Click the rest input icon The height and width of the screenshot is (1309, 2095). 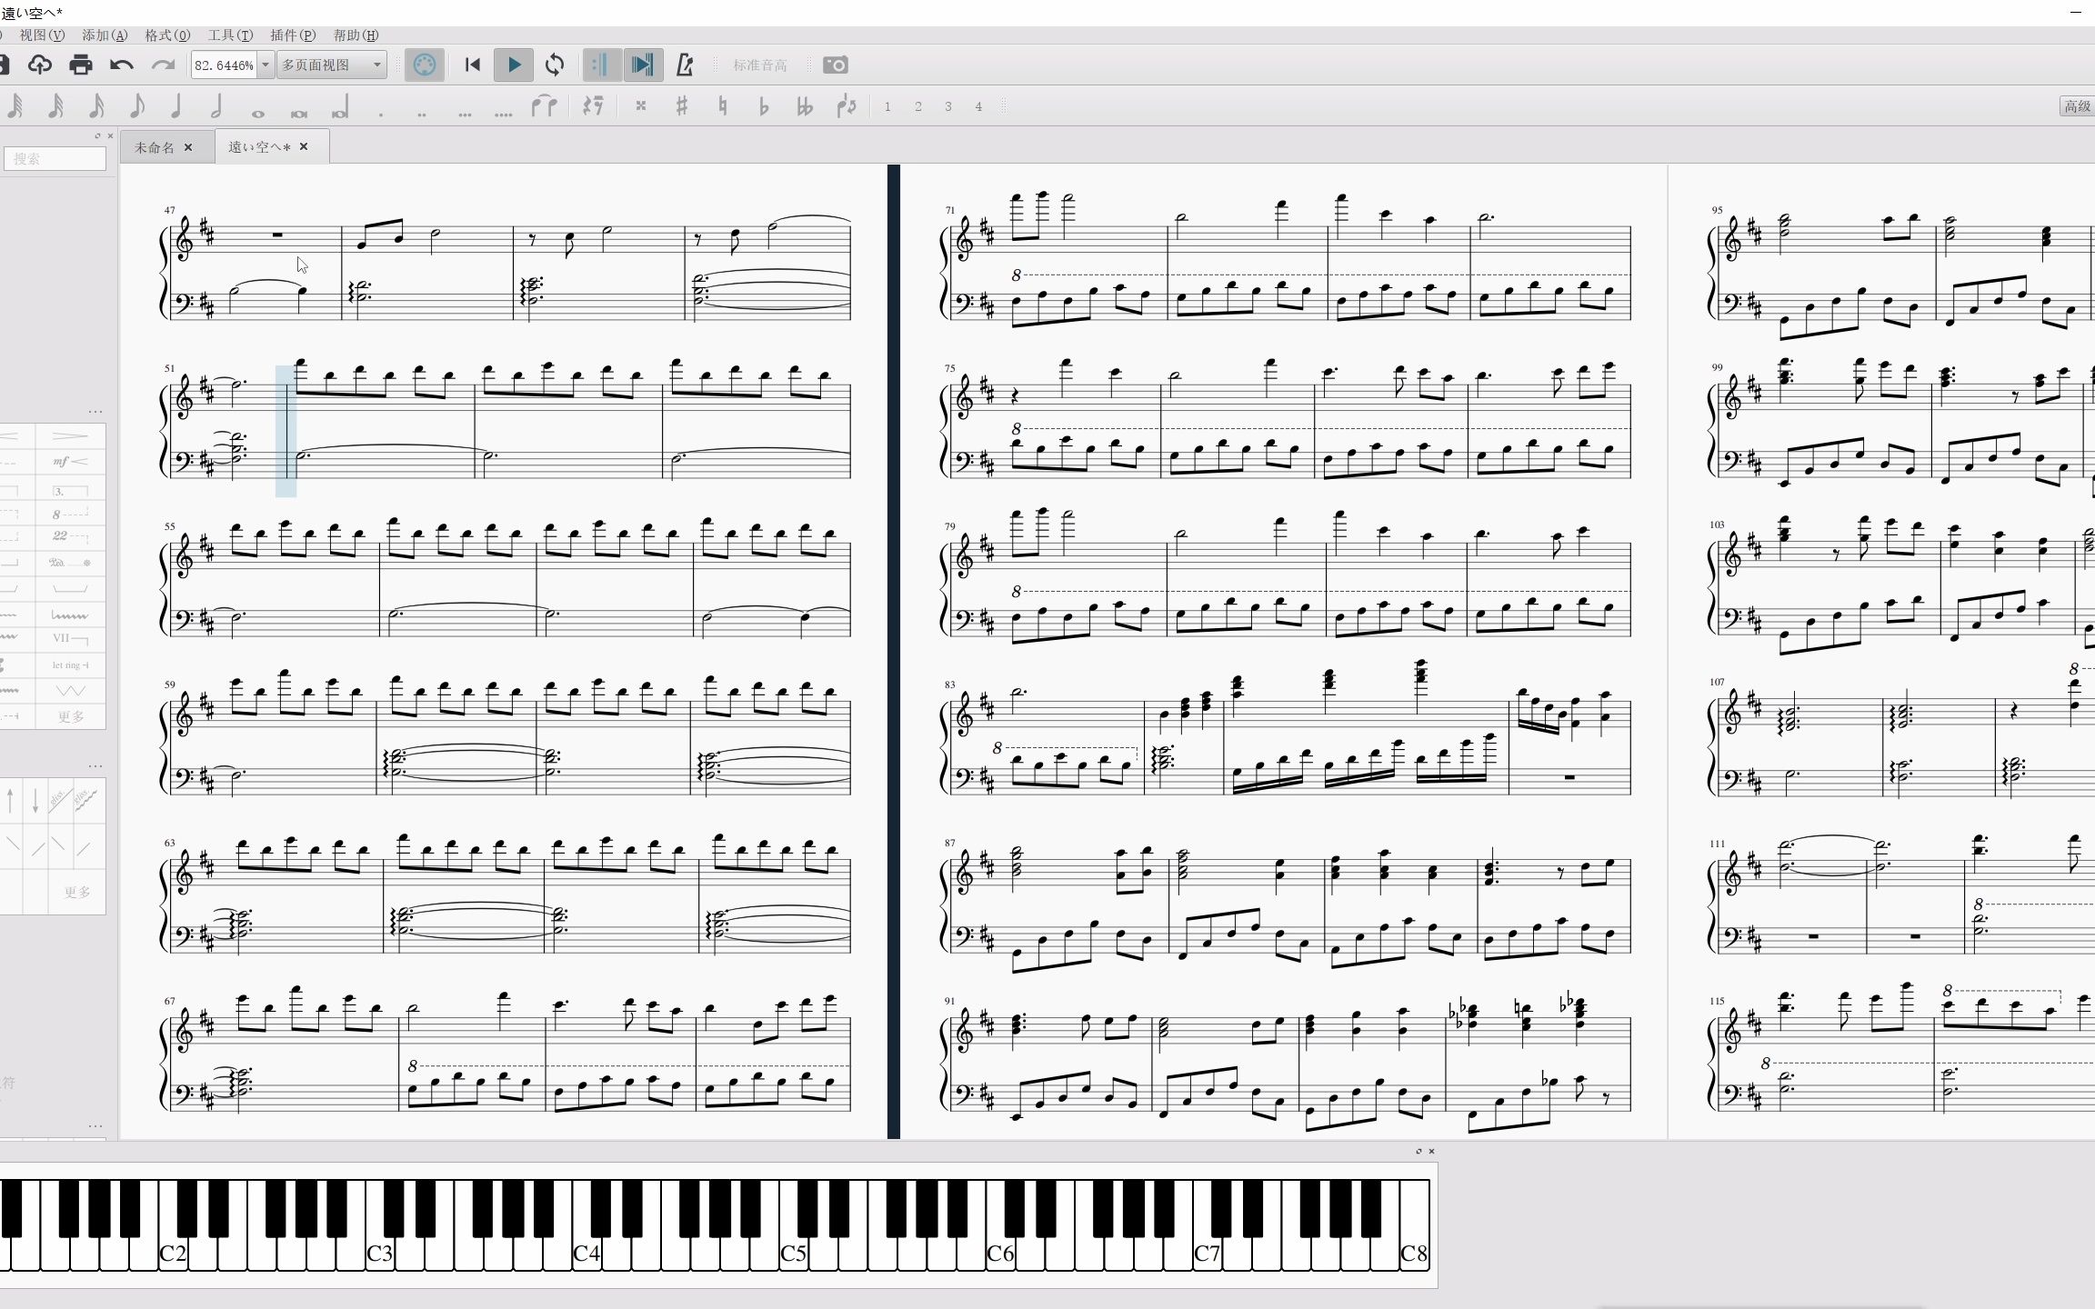click(593, 106)
